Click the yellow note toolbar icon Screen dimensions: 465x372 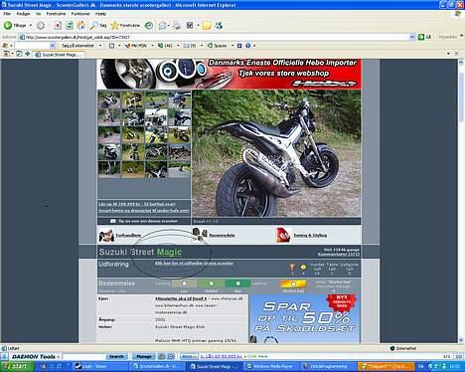(207, 26)
